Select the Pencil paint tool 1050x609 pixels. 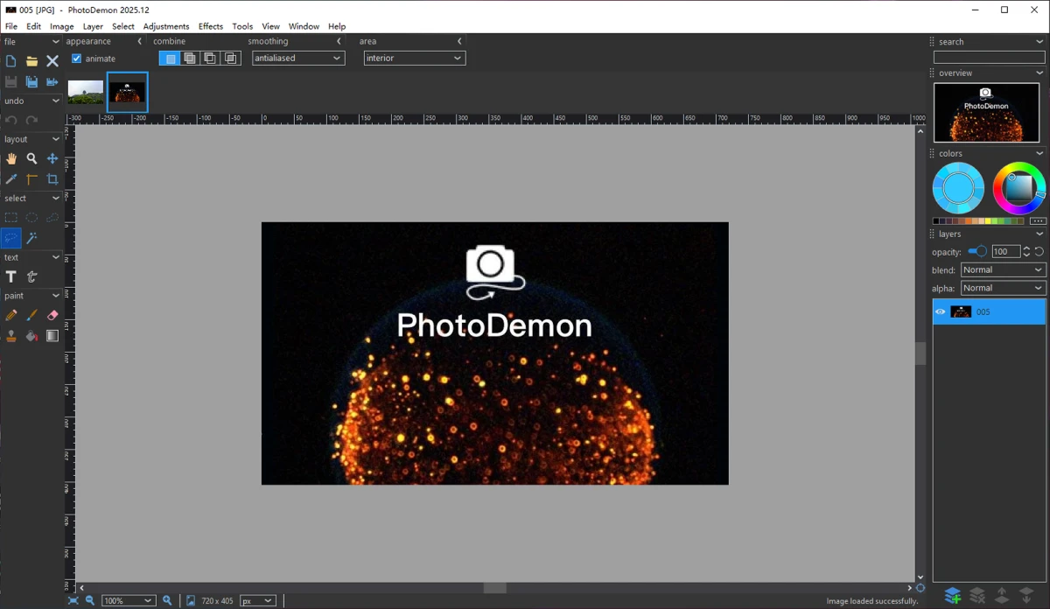(10, 315)
